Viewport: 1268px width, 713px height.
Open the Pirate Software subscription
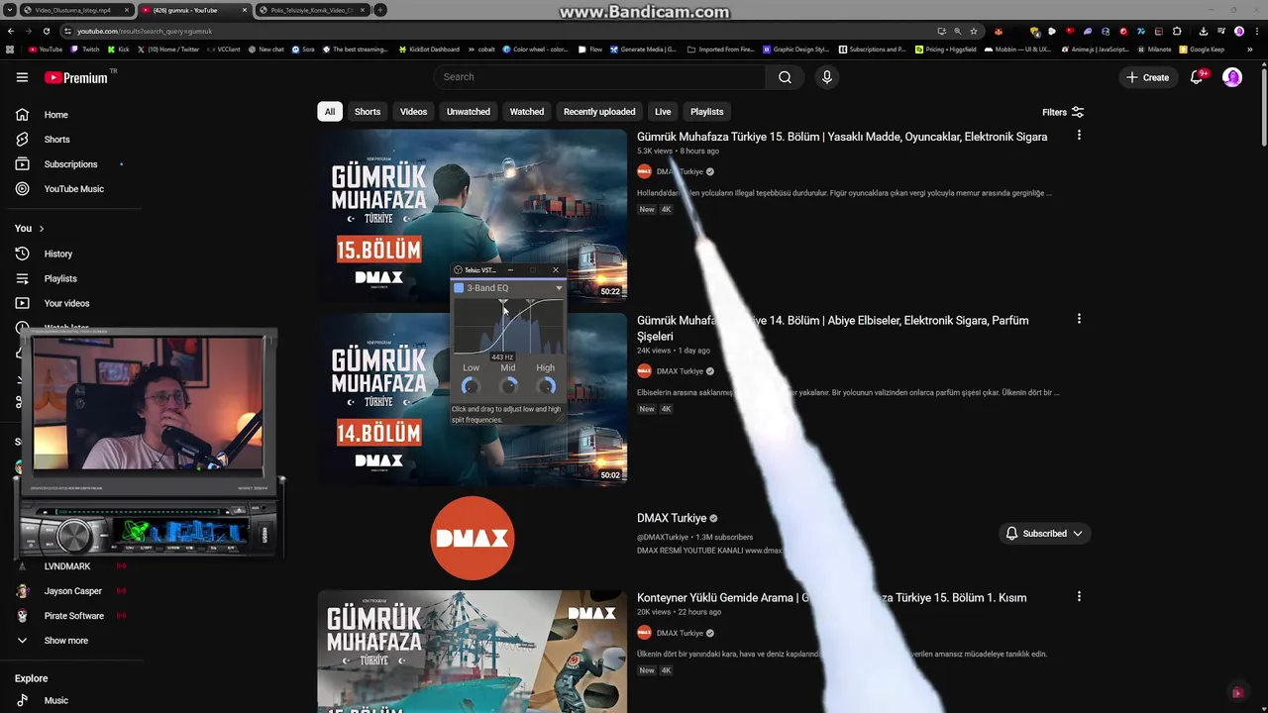[x=73, y=616]
